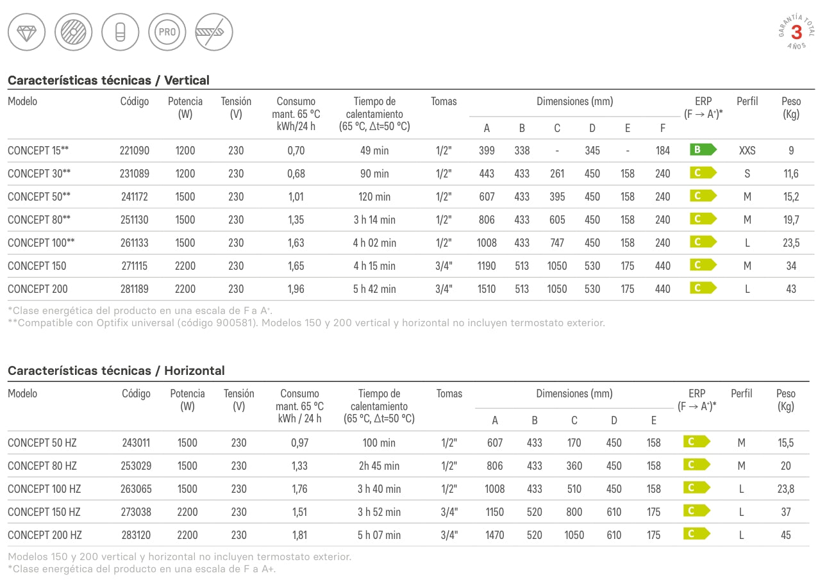Click the Optifix universal compatibility footnote
Screen dimensions: 827x580
pyautogui.click(x=306, y=322)
